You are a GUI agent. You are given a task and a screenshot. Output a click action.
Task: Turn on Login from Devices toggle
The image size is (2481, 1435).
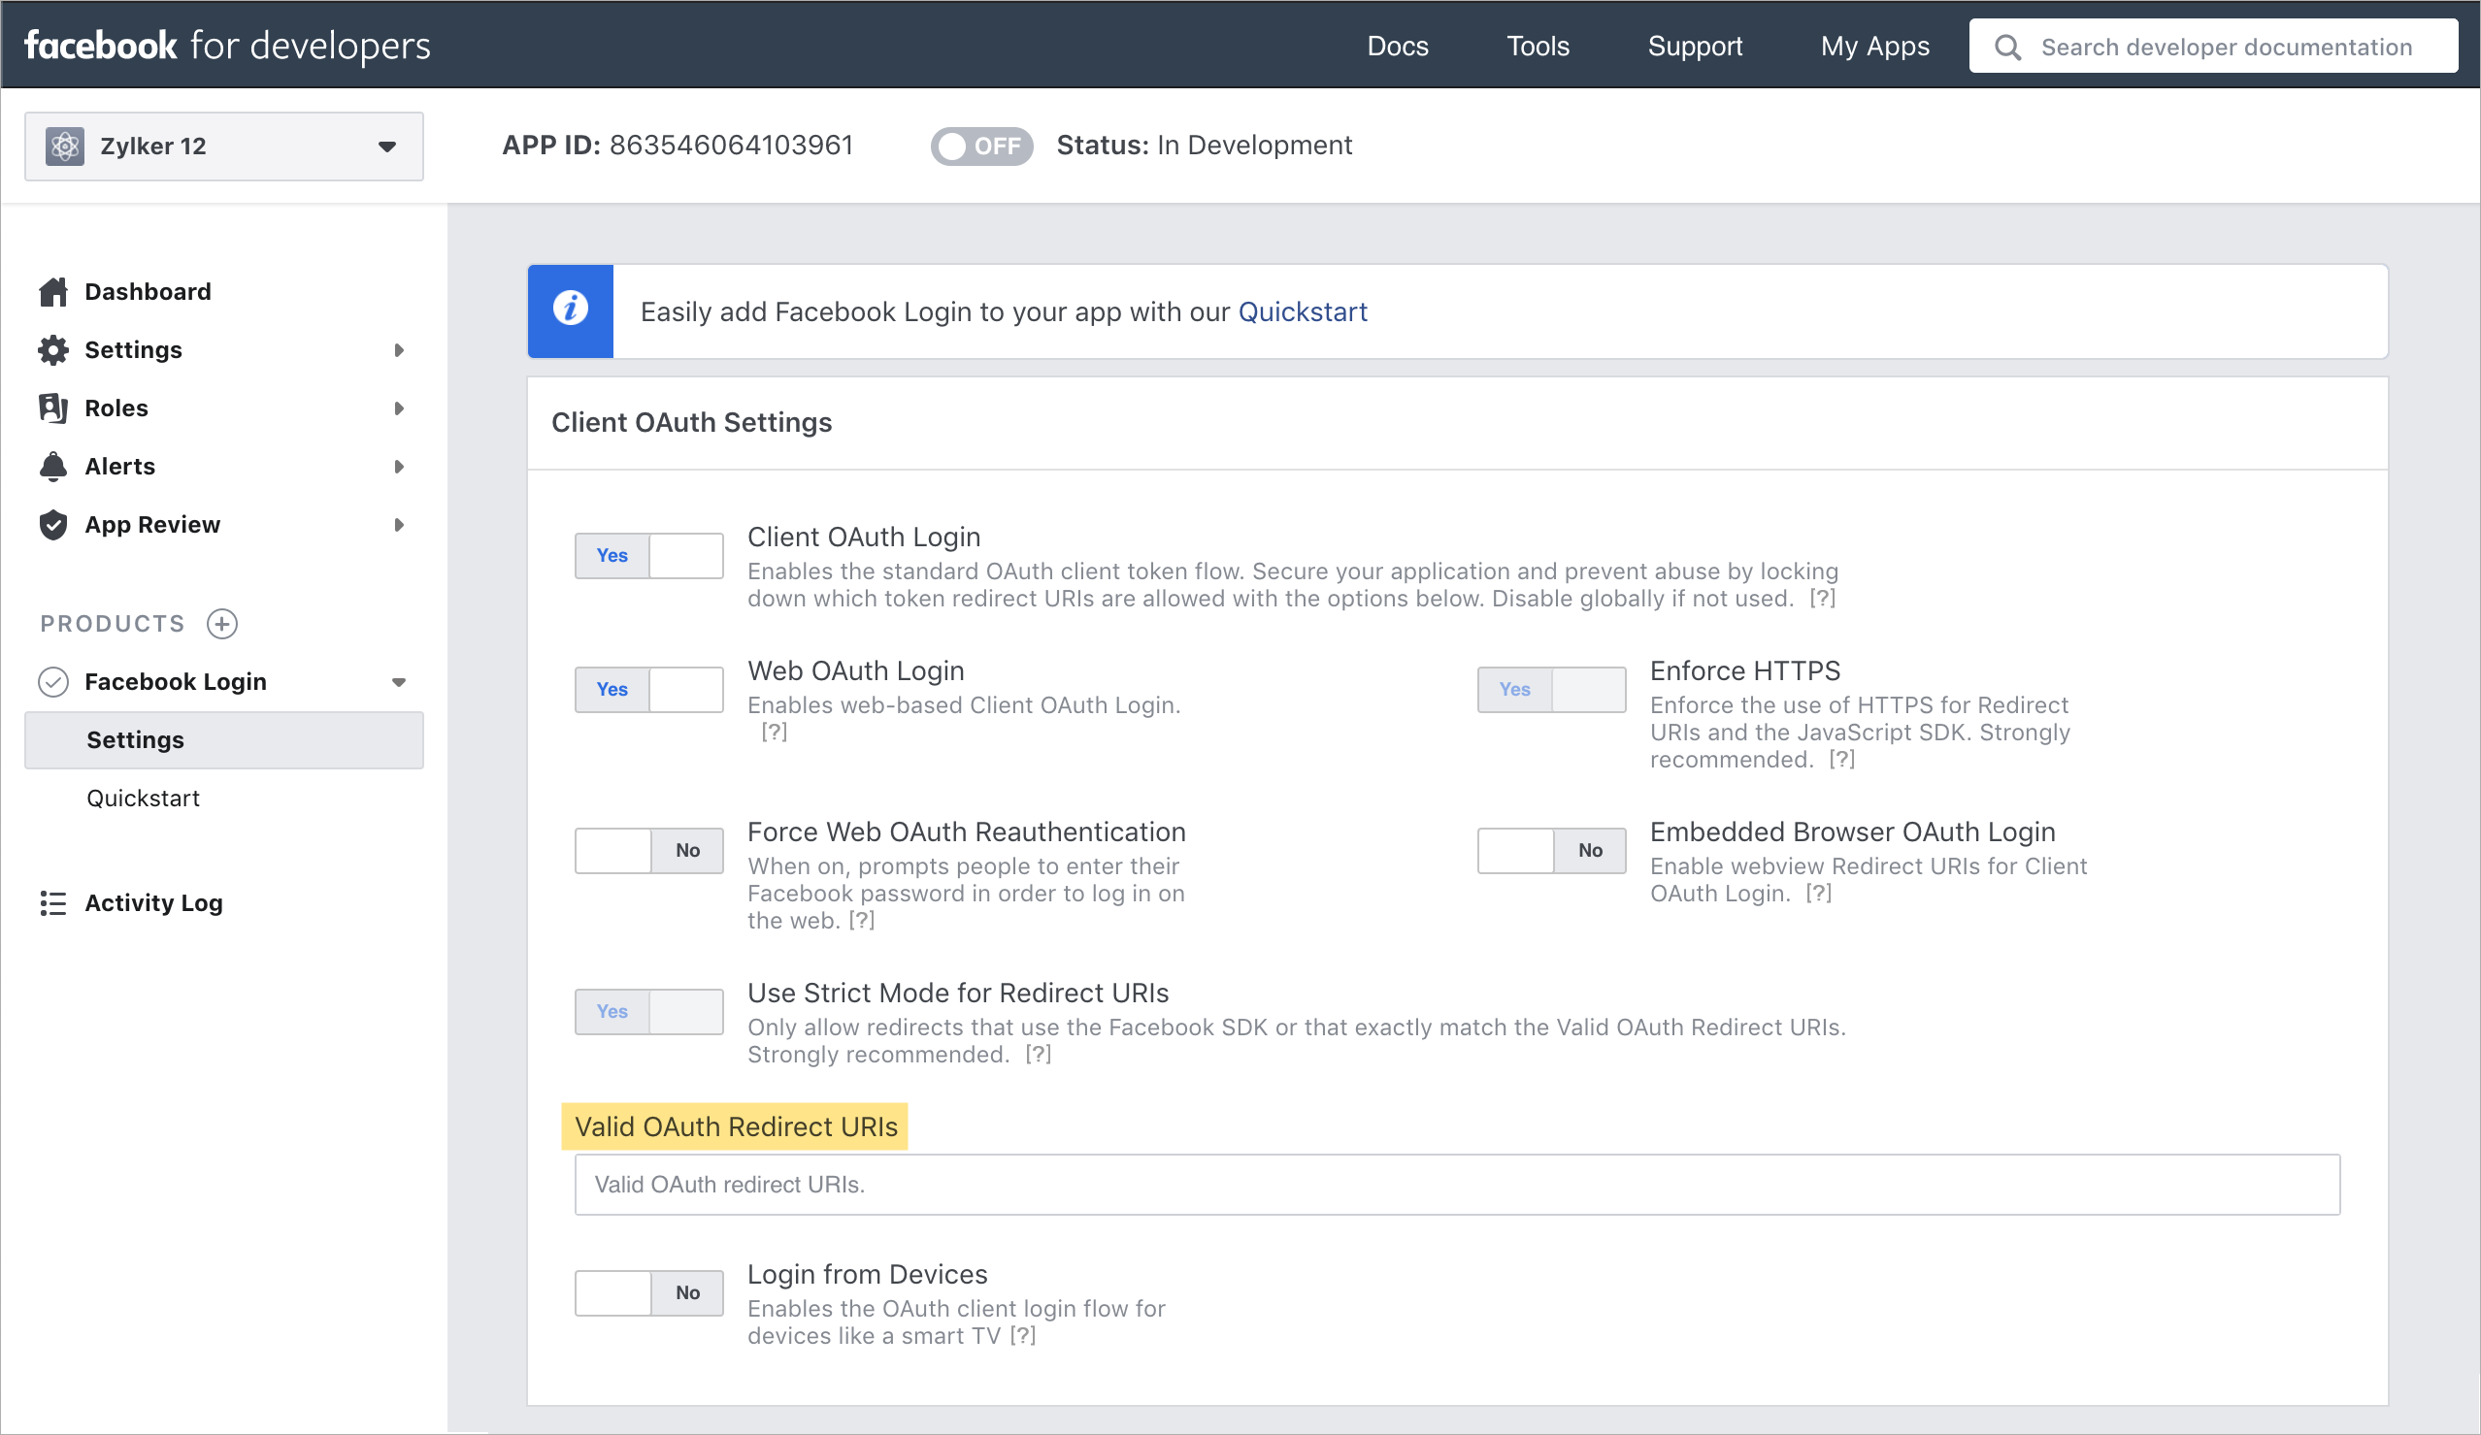(648, 1291)
